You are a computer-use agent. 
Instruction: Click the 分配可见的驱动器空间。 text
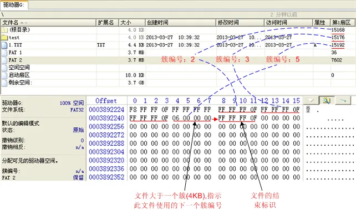30,161
